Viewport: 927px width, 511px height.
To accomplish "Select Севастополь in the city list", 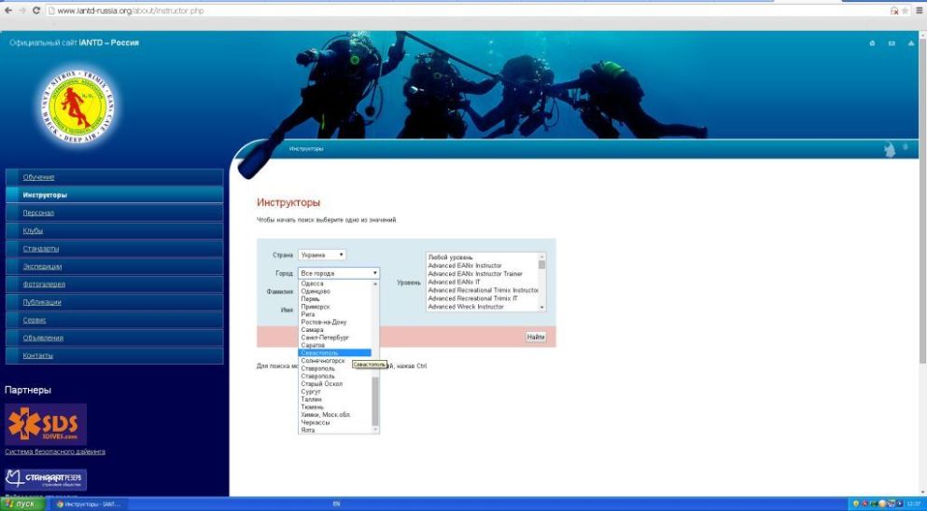I will (x=335, y=352).
